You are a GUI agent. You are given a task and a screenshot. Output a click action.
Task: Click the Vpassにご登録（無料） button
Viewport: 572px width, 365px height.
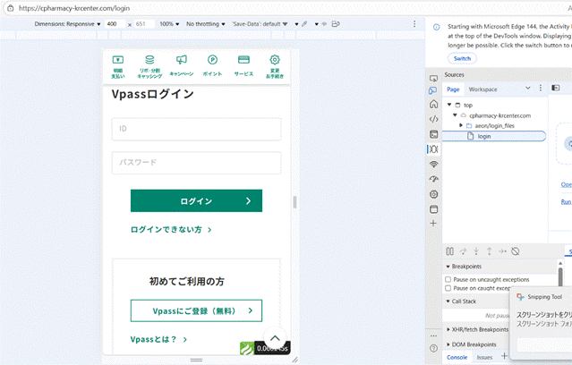(196, 310)
